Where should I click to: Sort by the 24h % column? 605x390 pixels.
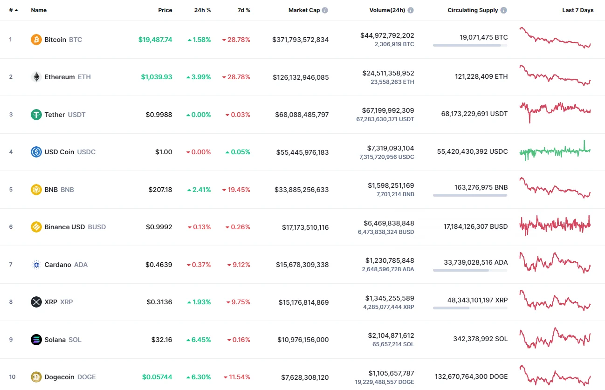point(202,10)
